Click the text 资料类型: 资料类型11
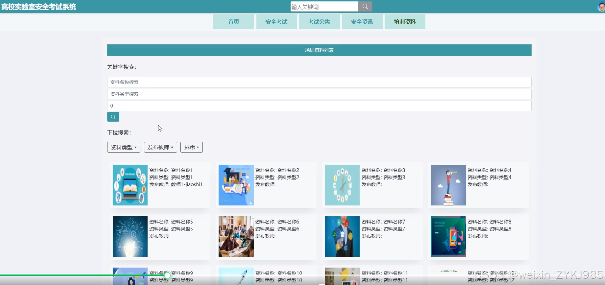 point(385,281)
